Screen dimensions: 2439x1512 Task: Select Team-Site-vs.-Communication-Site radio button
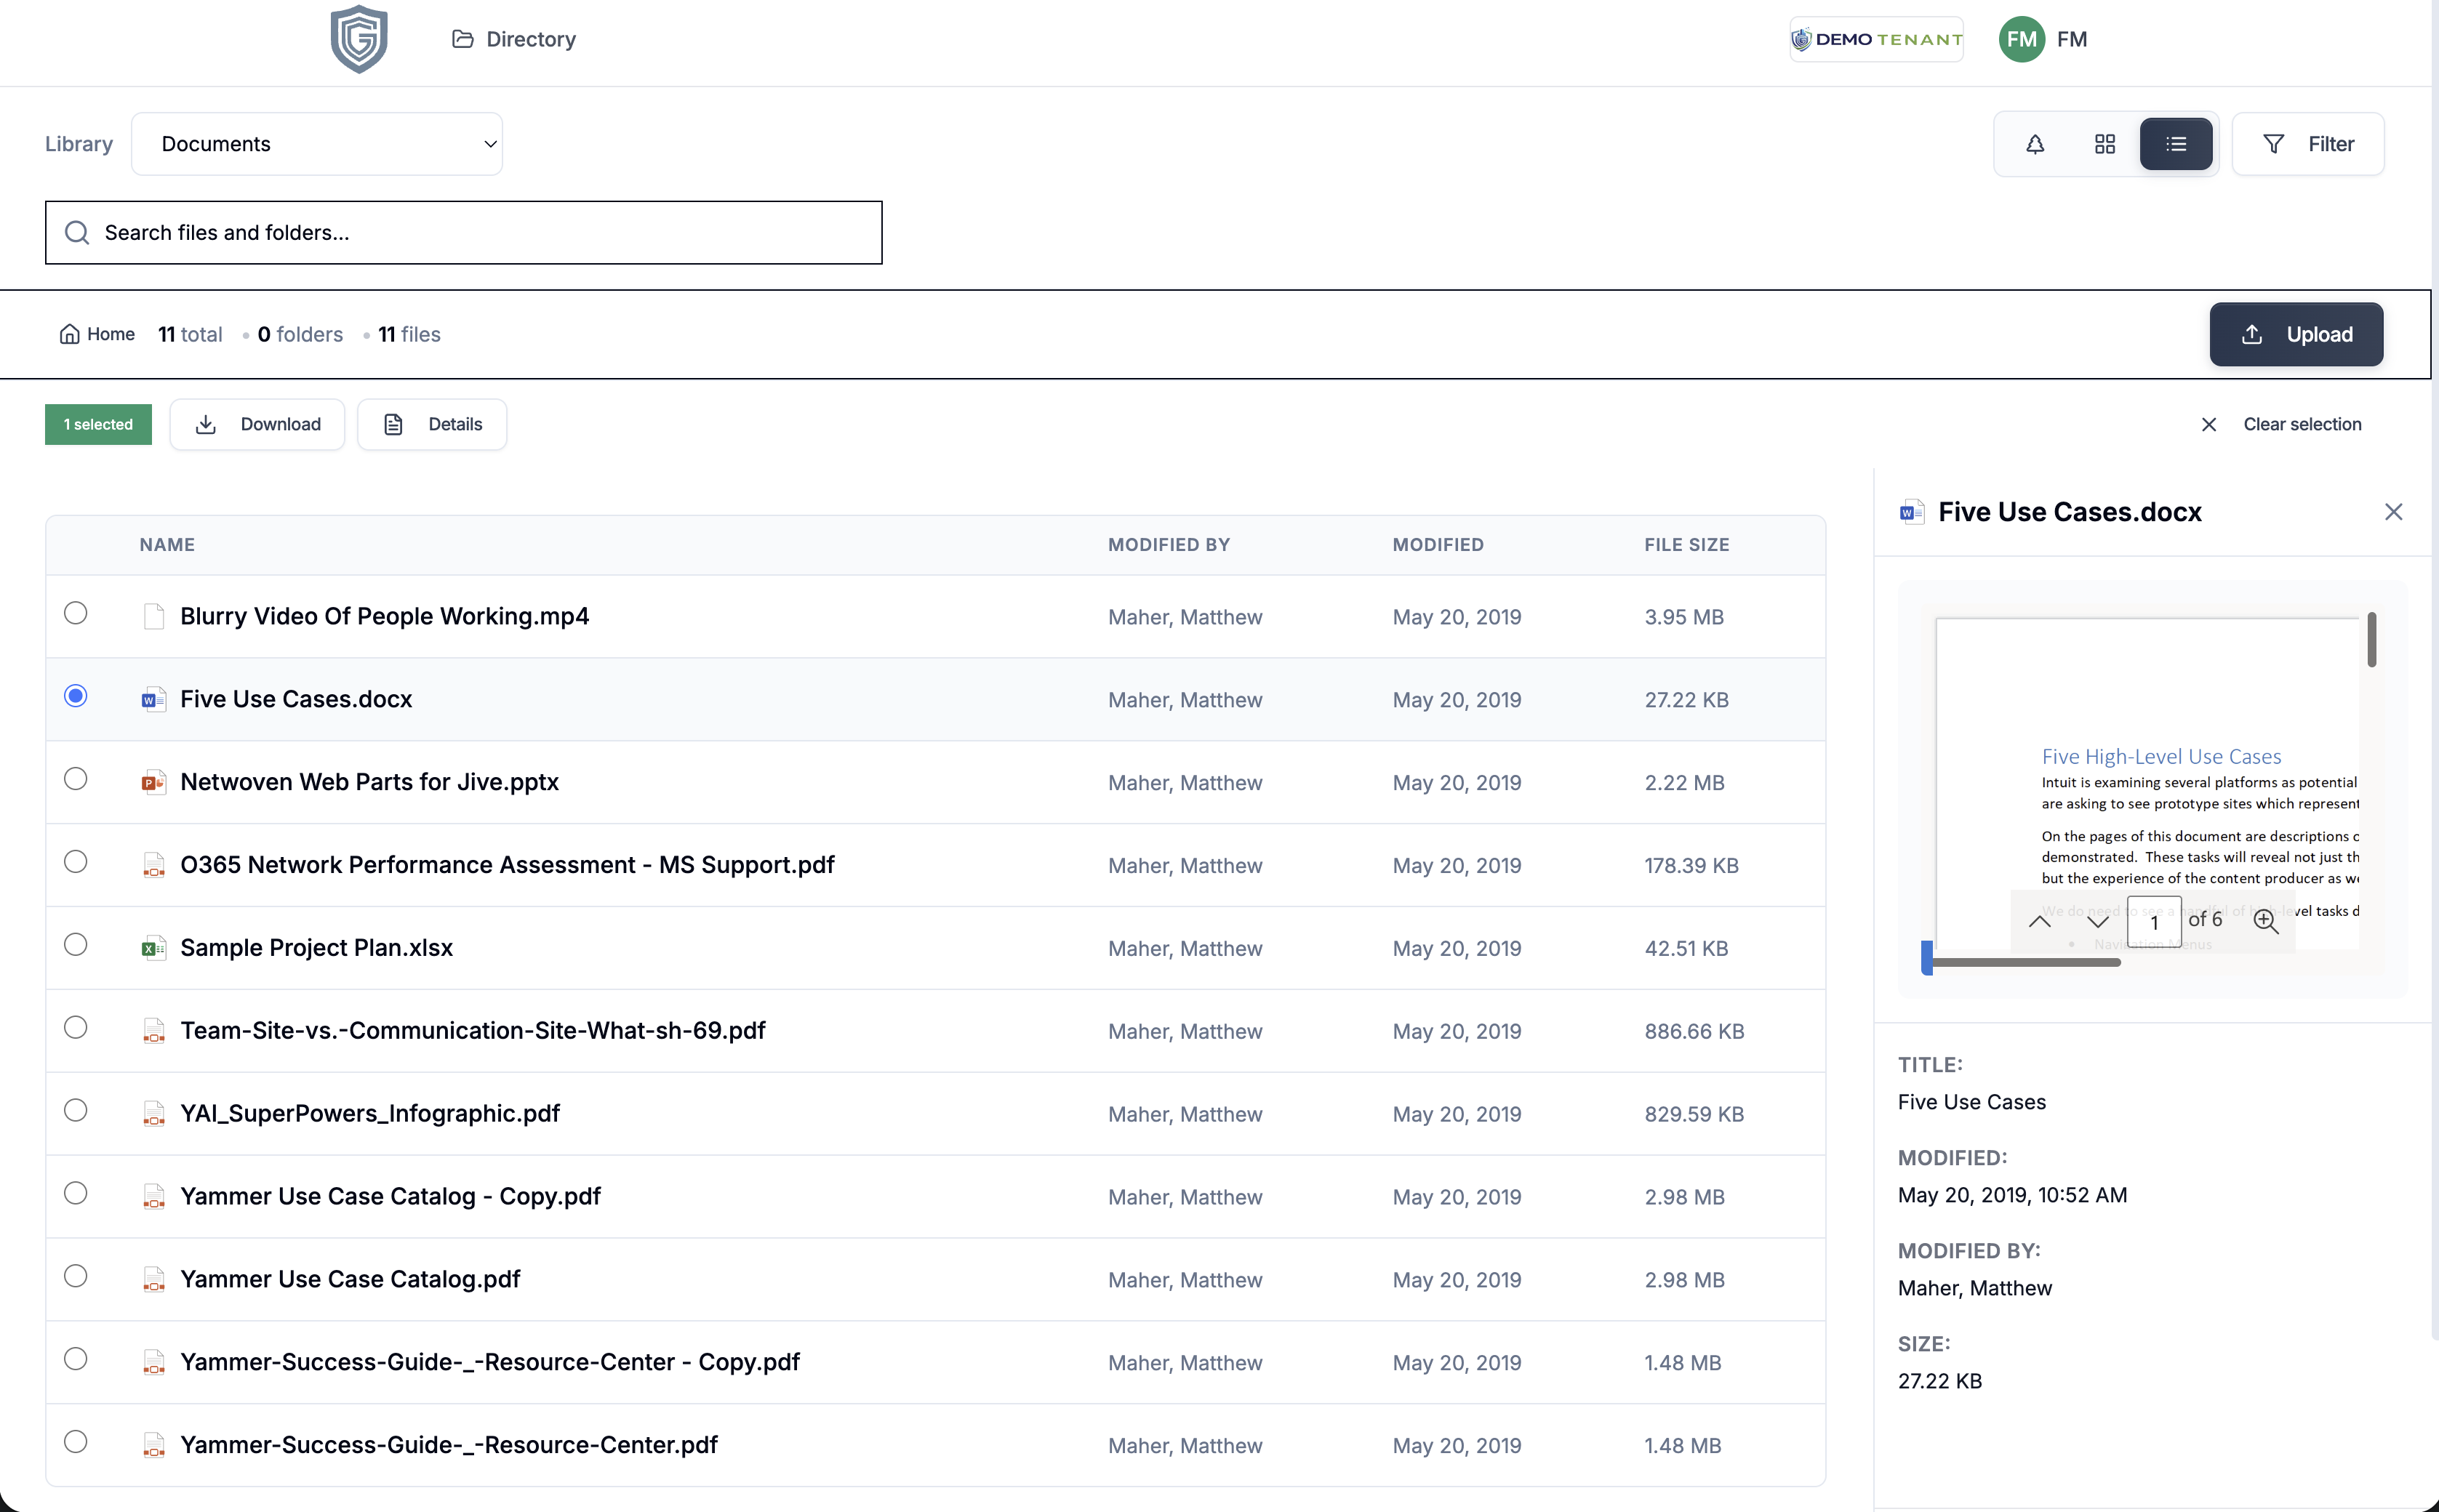coord(75,1028)
